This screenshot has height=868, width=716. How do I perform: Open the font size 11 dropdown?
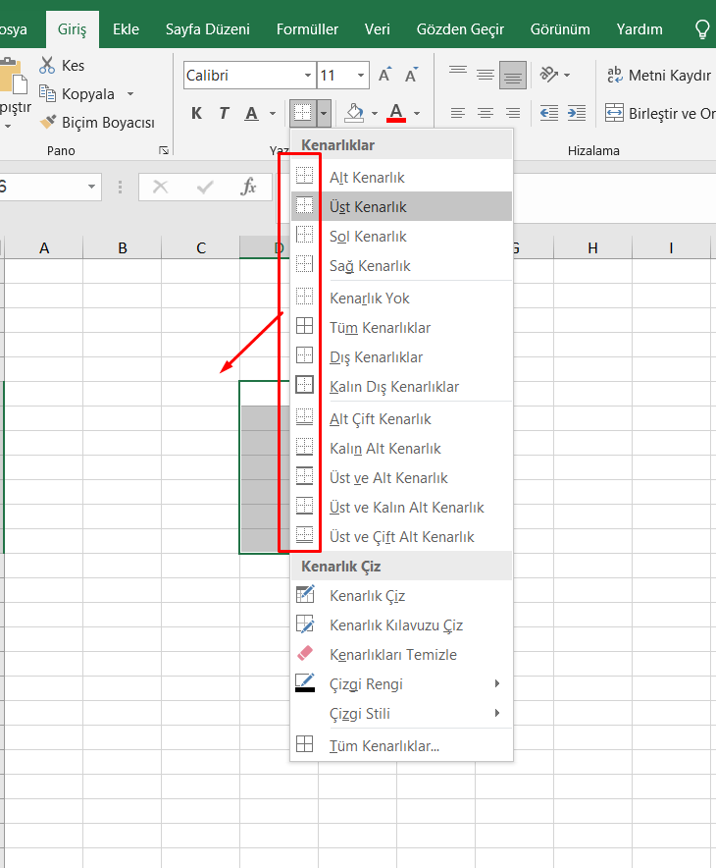pyautogui.click(x=361, y=75)
